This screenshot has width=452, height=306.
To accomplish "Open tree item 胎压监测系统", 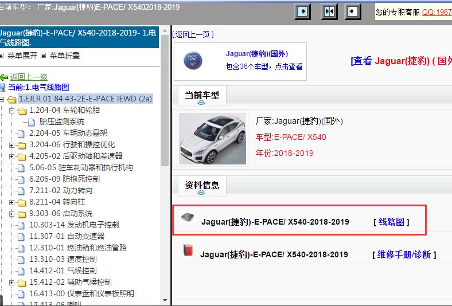I will (x=62, y=121).
